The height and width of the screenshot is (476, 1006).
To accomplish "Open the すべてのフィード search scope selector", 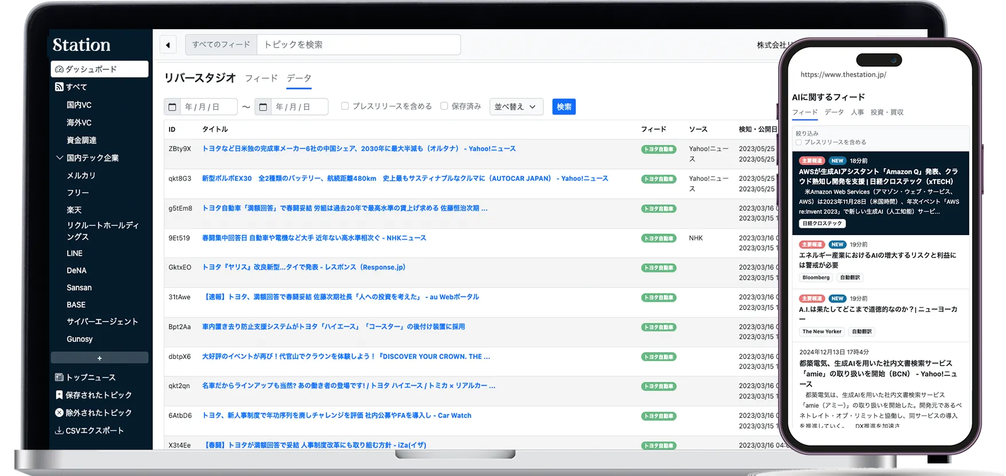I will [x=221, y=45].
